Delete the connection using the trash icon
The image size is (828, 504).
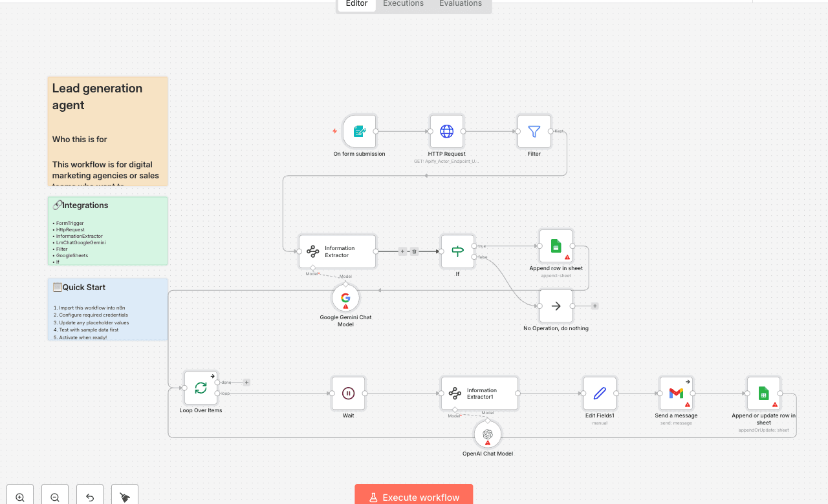[414, 251]
